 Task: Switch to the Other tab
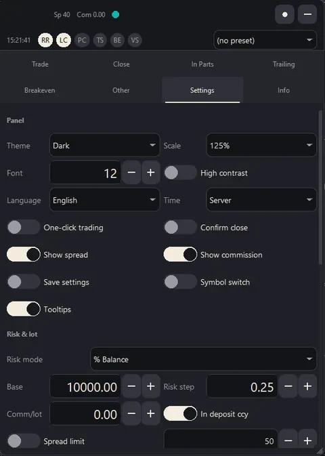(121, 90)
